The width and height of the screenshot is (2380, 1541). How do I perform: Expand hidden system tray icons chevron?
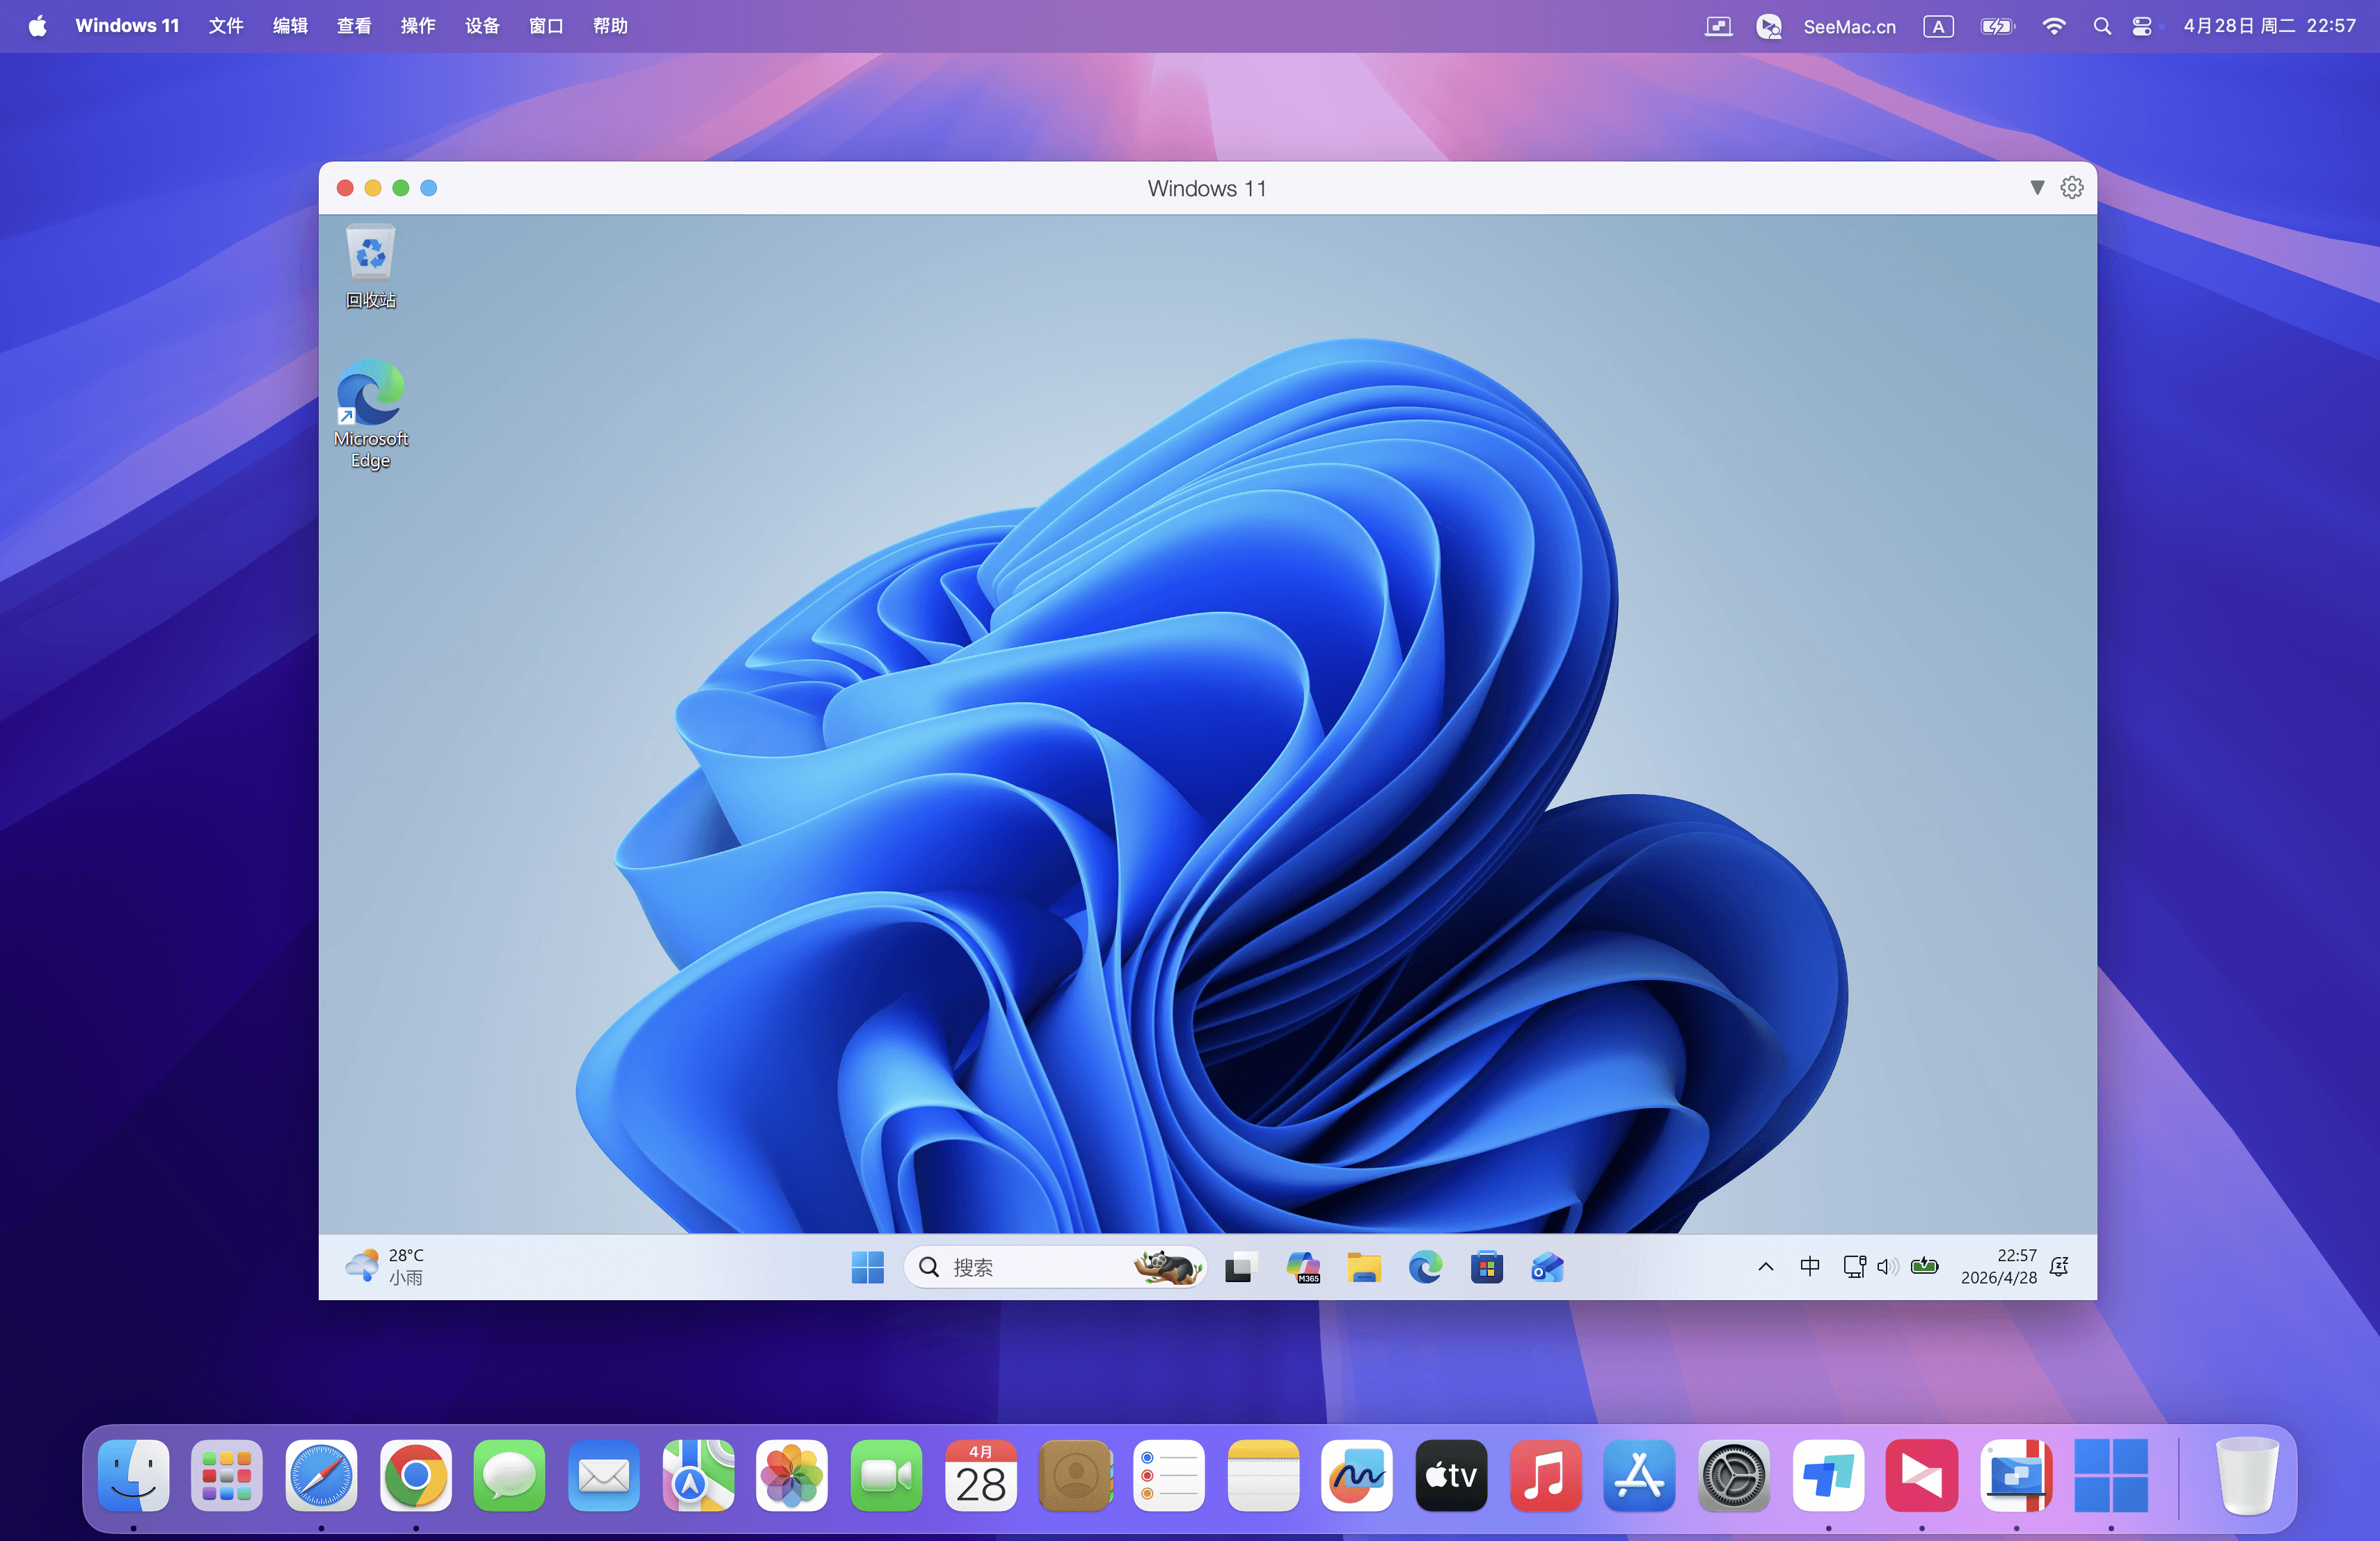click(1765, 1267)
